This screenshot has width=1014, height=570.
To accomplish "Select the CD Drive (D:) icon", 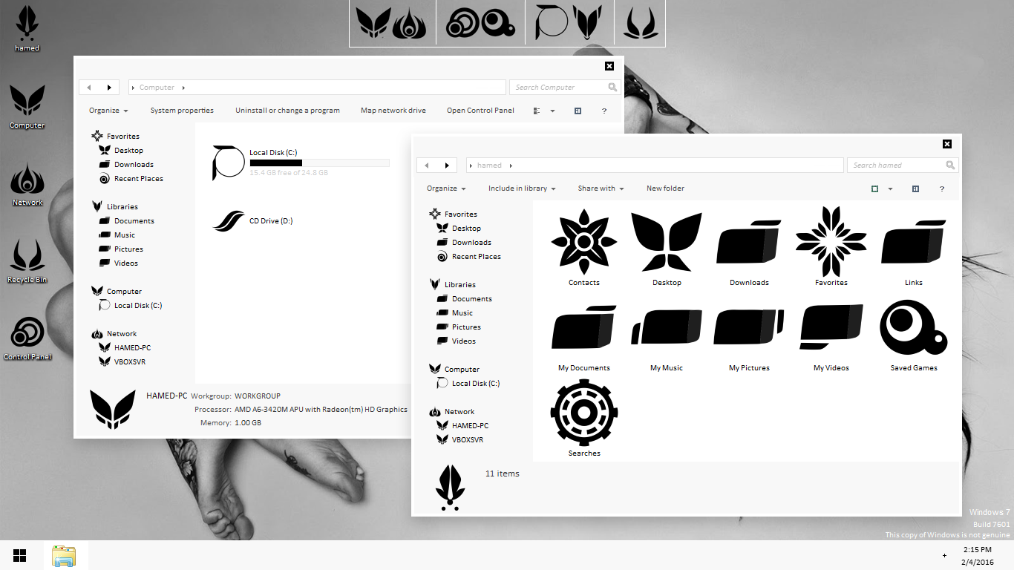I will pyautogui.click(x=228, y=221).
